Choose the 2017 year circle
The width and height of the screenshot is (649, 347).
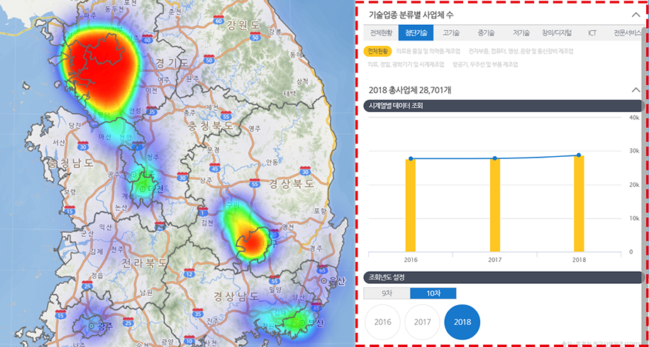point(423,322)
